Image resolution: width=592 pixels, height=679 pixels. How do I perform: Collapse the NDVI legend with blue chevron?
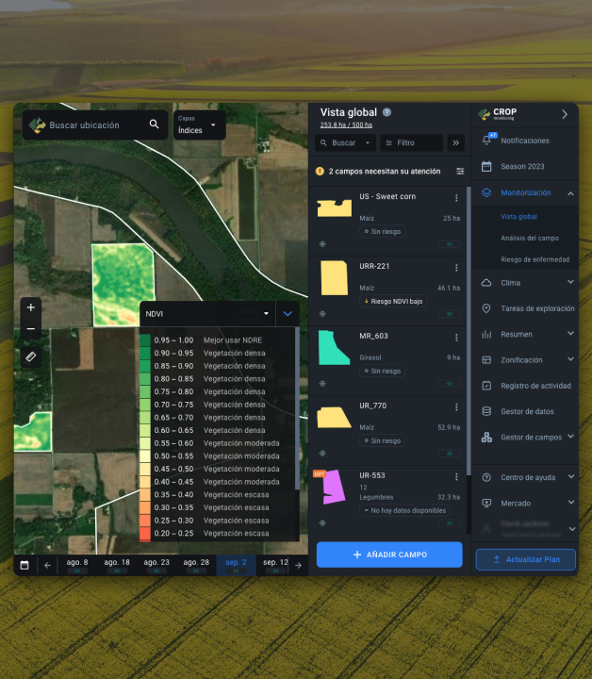(288, 313)
